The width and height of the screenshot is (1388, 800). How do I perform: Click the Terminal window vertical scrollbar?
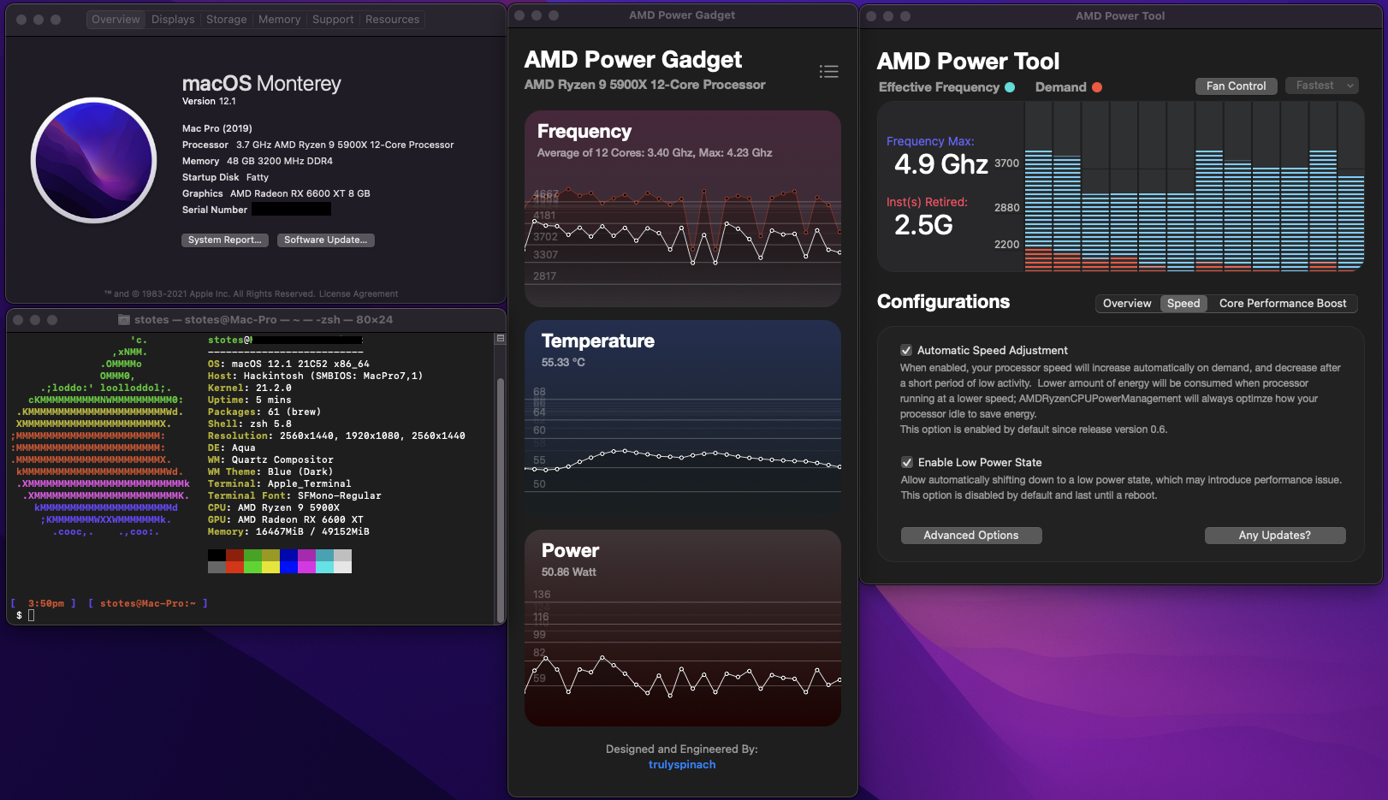501,479
